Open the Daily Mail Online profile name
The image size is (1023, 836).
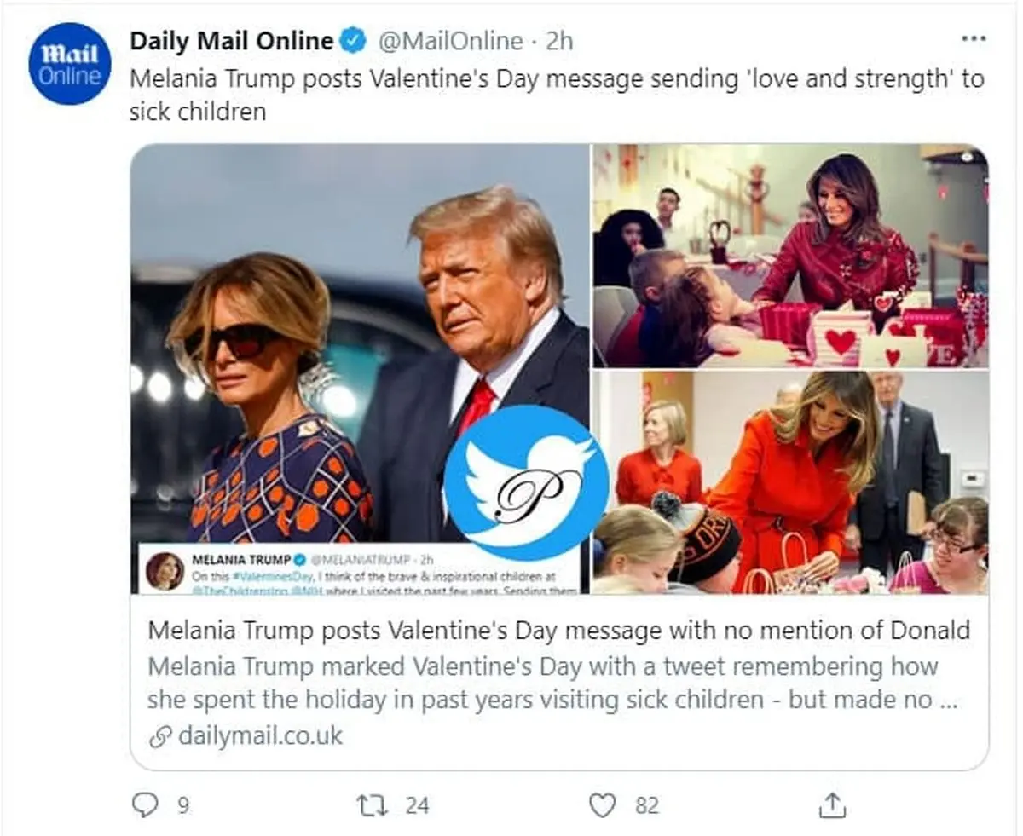click(x=231, y=40)
